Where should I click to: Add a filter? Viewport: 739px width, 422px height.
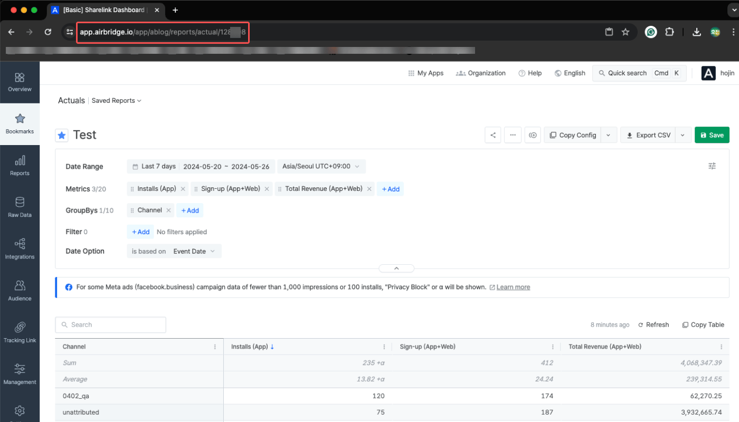140,232
